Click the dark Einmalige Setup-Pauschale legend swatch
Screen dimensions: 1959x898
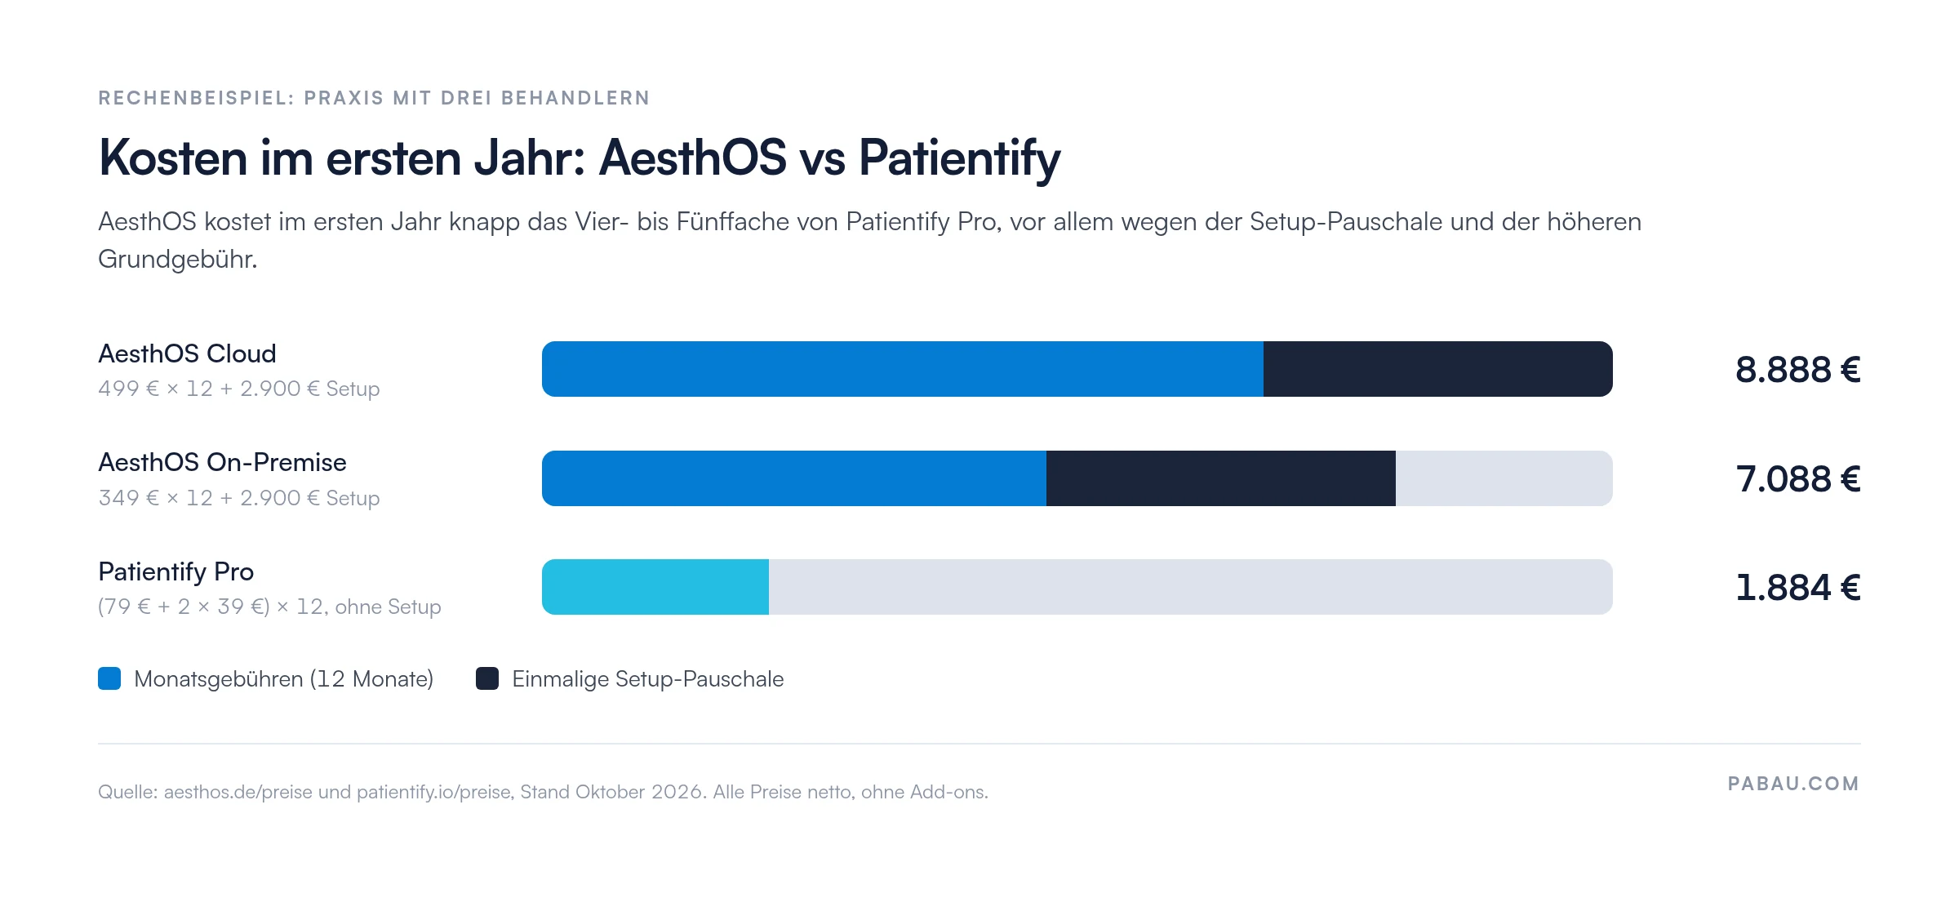tap(487, 678)
